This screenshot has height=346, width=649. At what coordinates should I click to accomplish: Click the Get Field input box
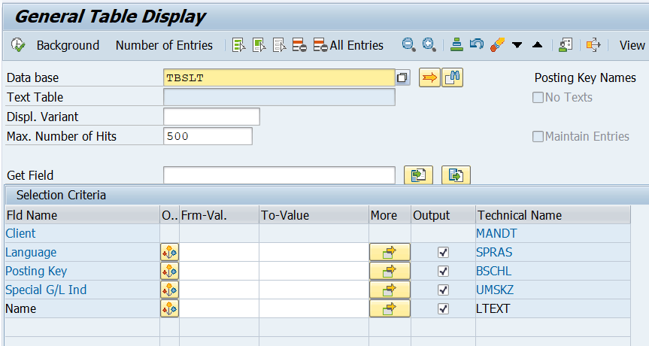[280, 175]
